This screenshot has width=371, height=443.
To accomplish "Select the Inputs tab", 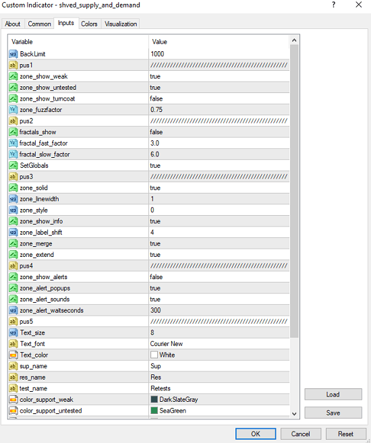I will (x=66, y=23).
